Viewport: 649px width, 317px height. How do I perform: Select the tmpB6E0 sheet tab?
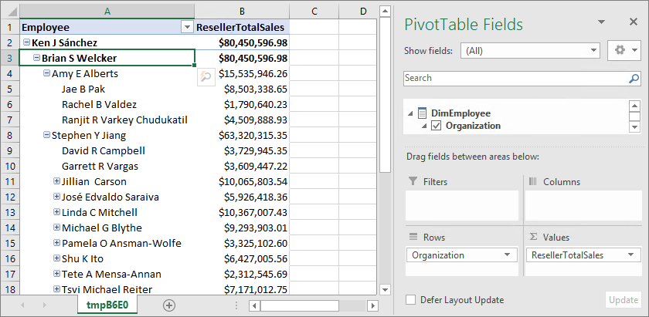(x=107, y=305)
